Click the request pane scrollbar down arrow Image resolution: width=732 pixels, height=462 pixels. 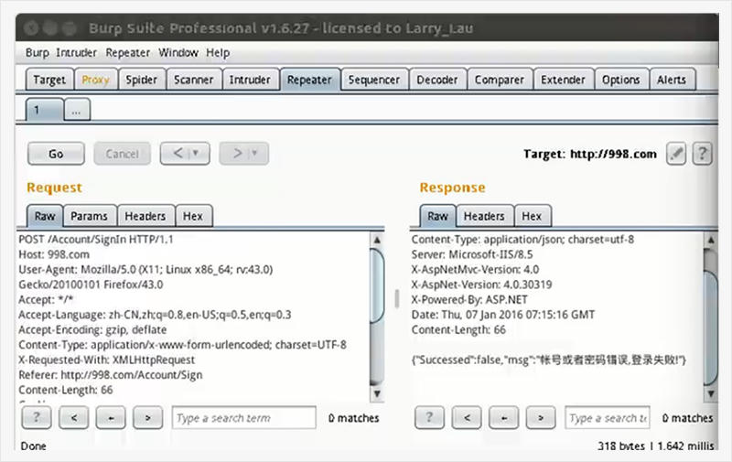pos(377,393)
